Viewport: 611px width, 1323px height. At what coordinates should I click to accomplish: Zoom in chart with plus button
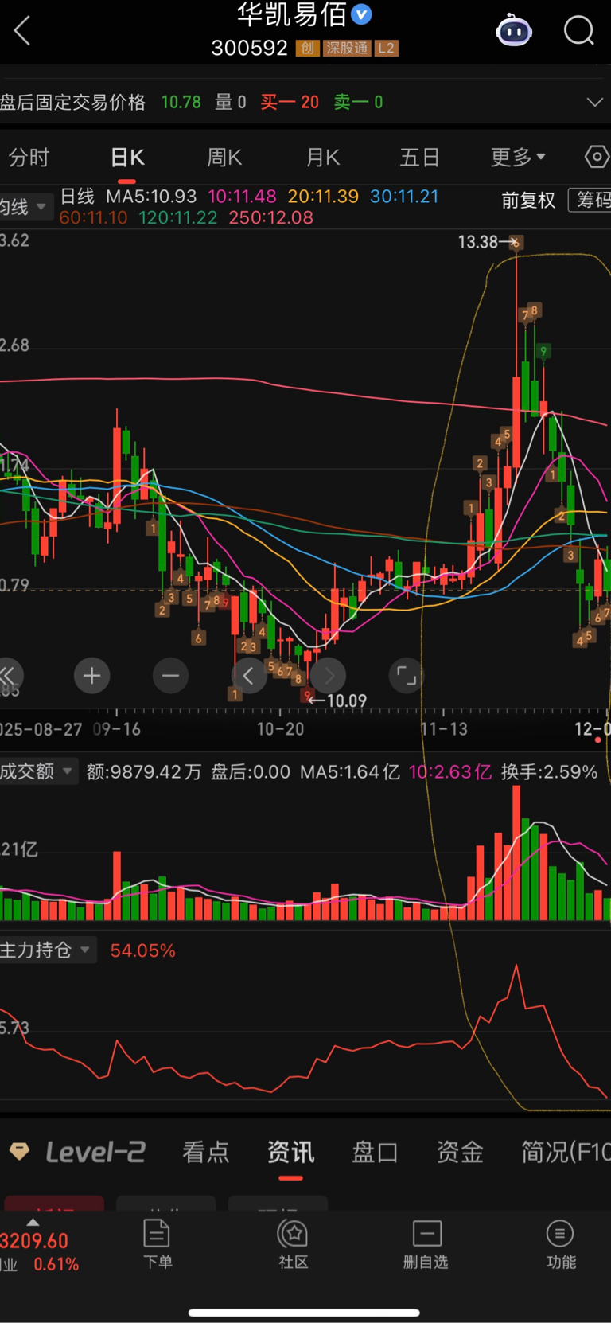[91, 676]
